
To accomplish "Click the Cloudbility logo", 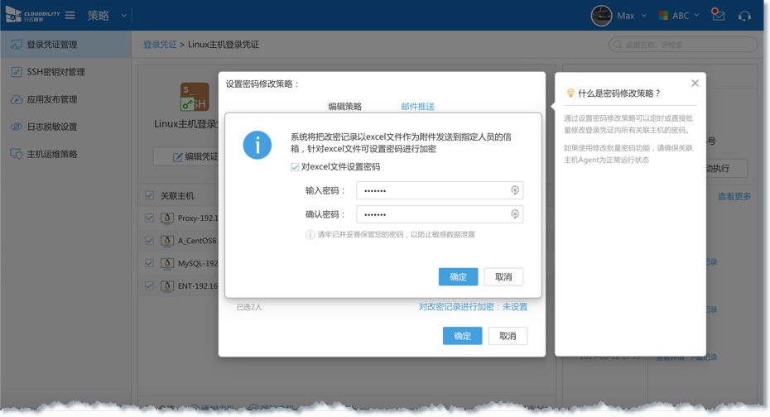I will pos(32,15).
